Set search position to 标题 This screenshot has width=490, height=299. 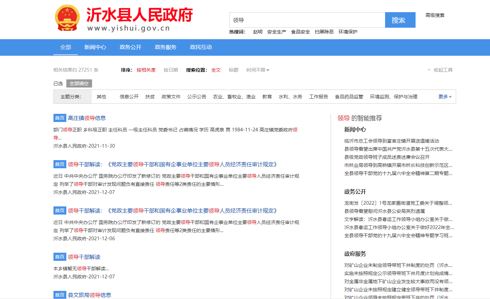click(233, 70)
